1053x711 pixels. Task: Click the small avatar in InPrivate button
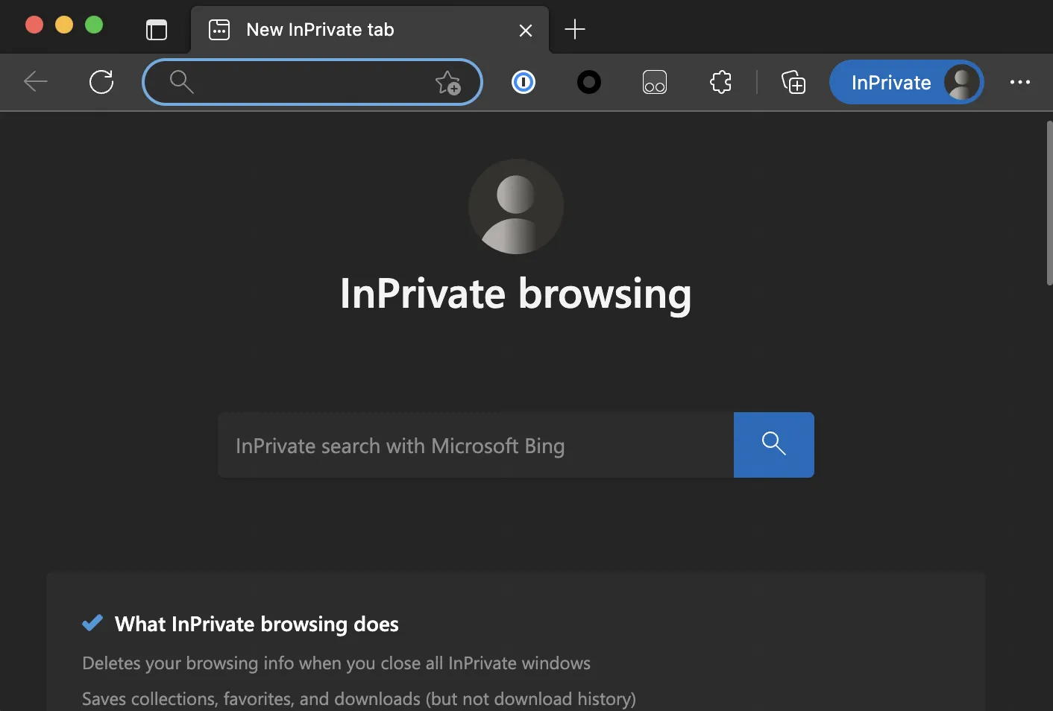(962, 82)
